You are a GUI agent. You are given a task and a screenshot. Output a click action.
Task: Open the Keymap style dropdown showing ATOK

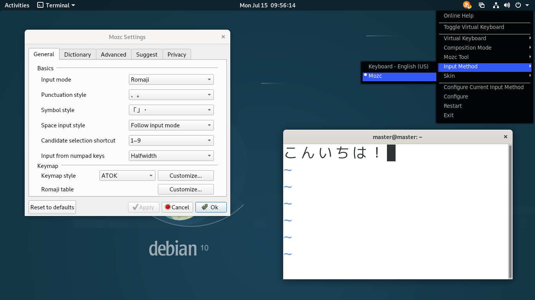pos(127,176)
